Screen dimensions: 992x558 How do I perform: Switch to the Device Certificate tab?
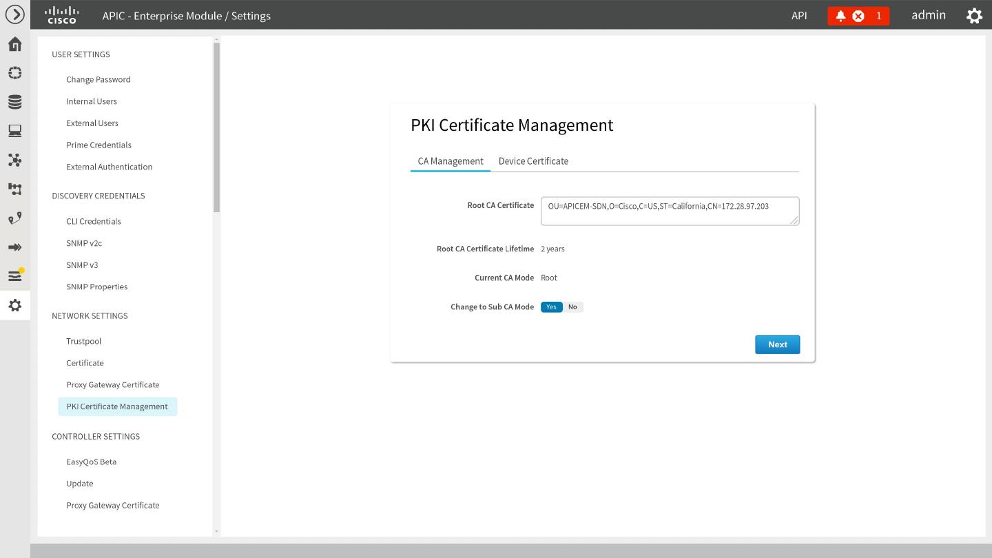coord(533,161)
